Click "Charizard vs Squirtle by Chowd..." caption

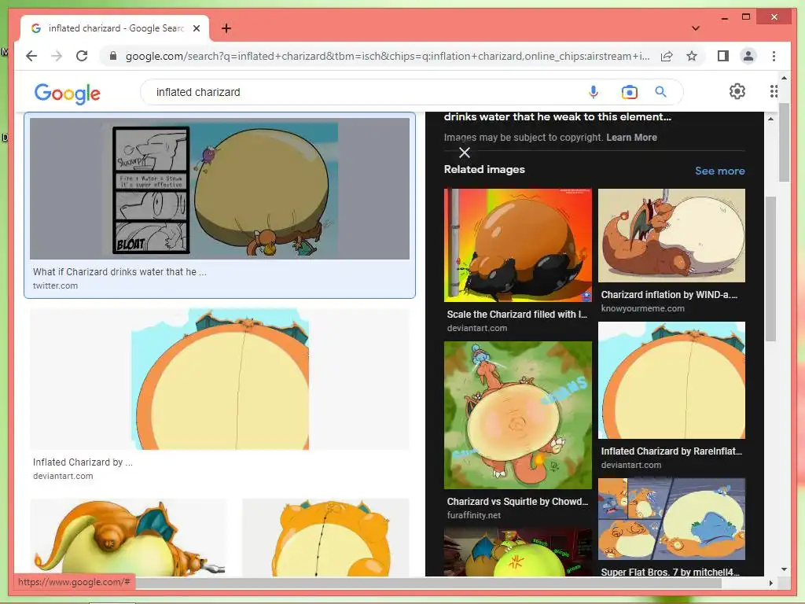tap(517, 501)
